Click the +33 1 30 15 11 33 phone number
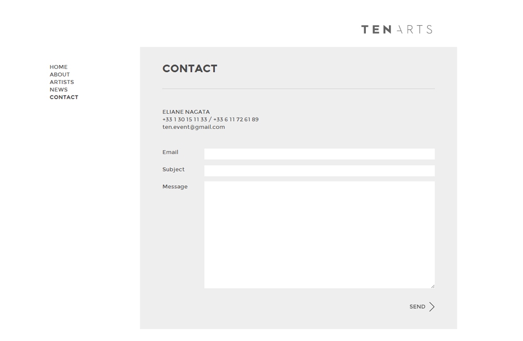Image resolution: width=523 pixels, height=341 pixels. pos(185,119)
